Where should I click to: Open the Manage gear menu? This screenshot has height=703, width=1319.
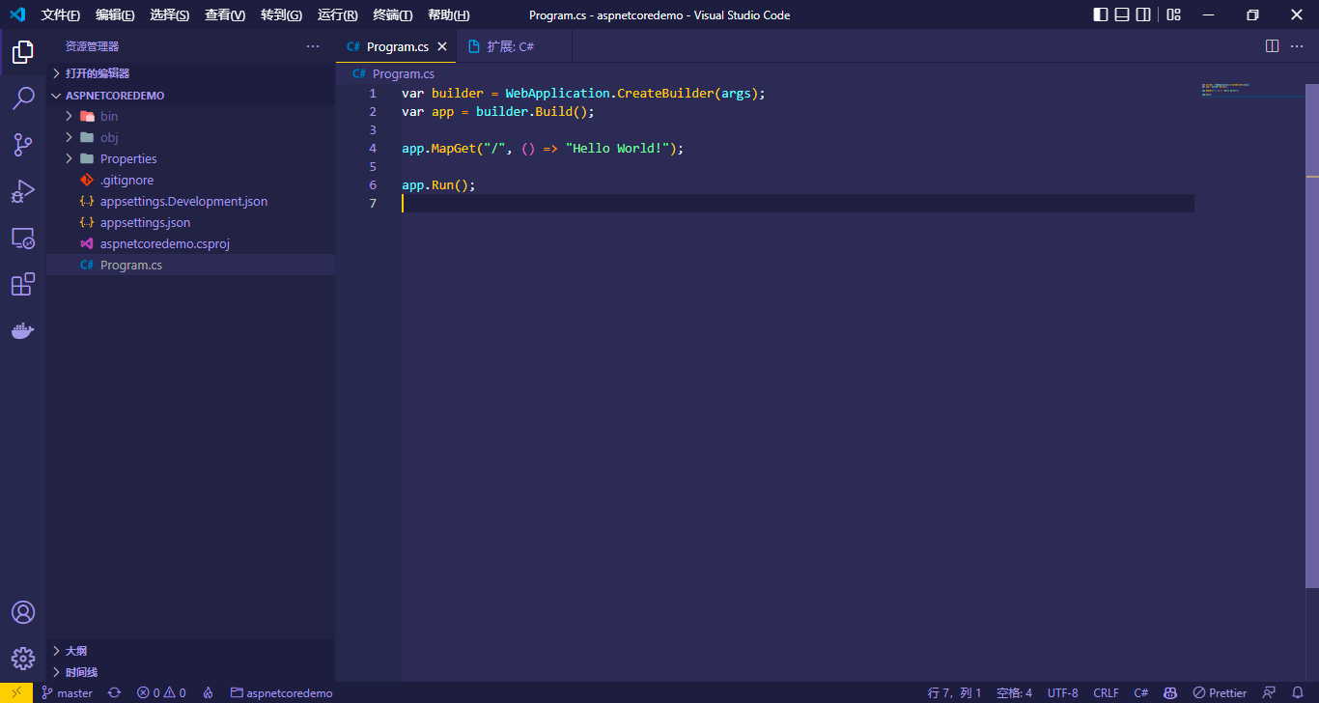[x=23, y=659]
